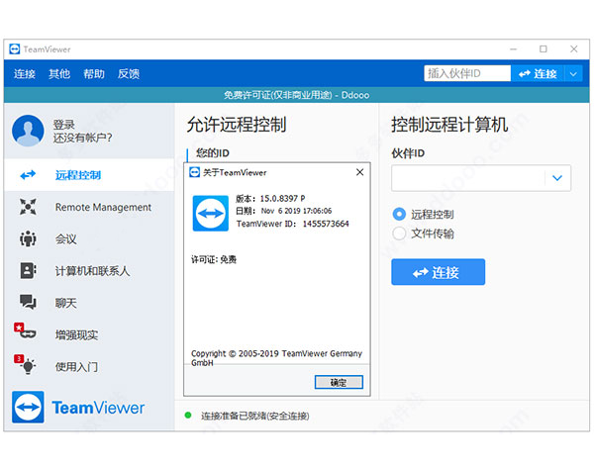Viewport: 594px width, 468px height.
Task: Click the About dialog title icon
Action: point(195,173)
